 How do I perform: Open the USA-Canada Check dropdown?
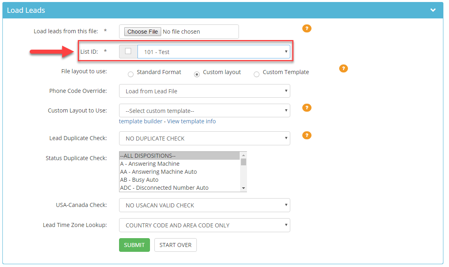(204, 205)
